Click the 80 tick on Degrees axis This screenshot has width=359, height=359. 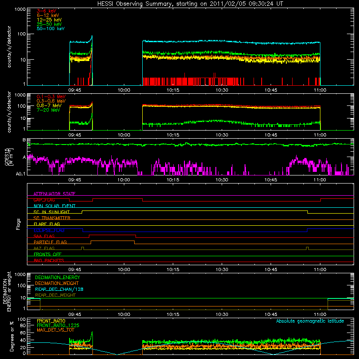pyautogui.click(x=23, y=325)
